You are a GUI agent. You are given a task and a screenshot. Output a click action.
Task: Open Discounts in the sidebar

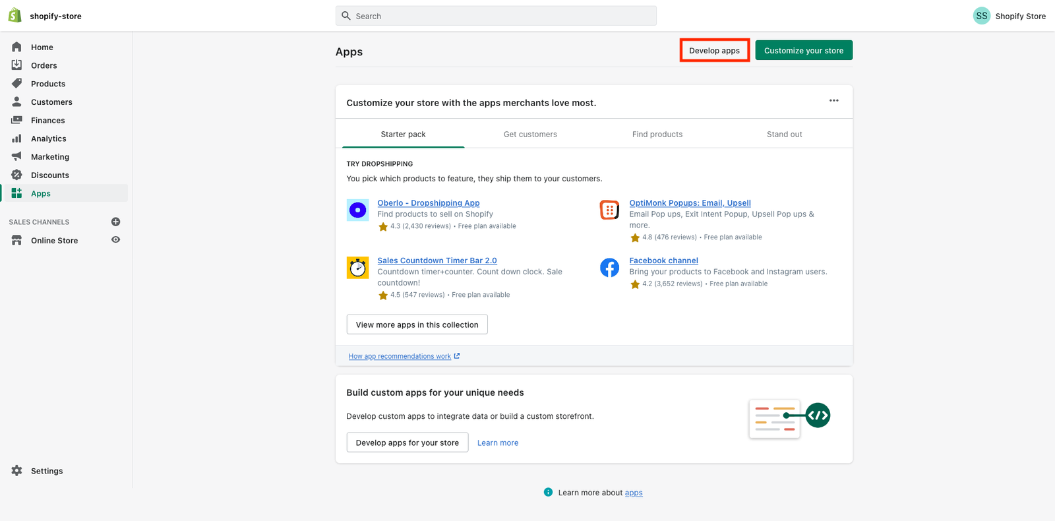(x=49, y=175)
